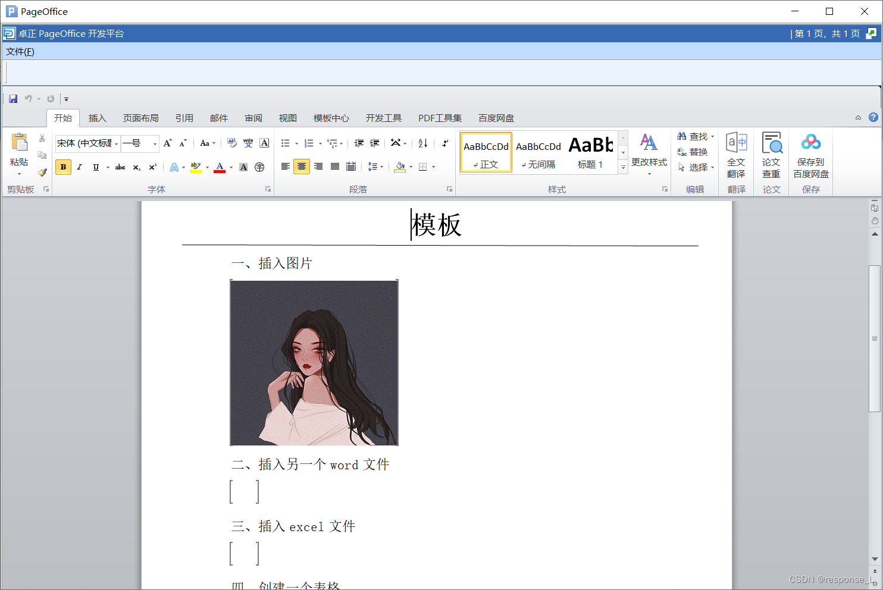
Task: Click the Bullets list icon
Action: [286, 143]
